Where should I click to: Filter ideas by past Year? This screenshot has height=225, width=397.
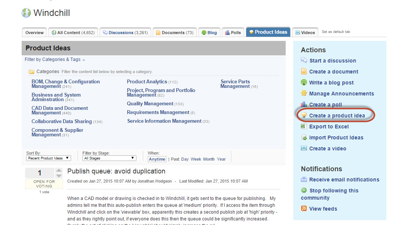click(221, 159)
